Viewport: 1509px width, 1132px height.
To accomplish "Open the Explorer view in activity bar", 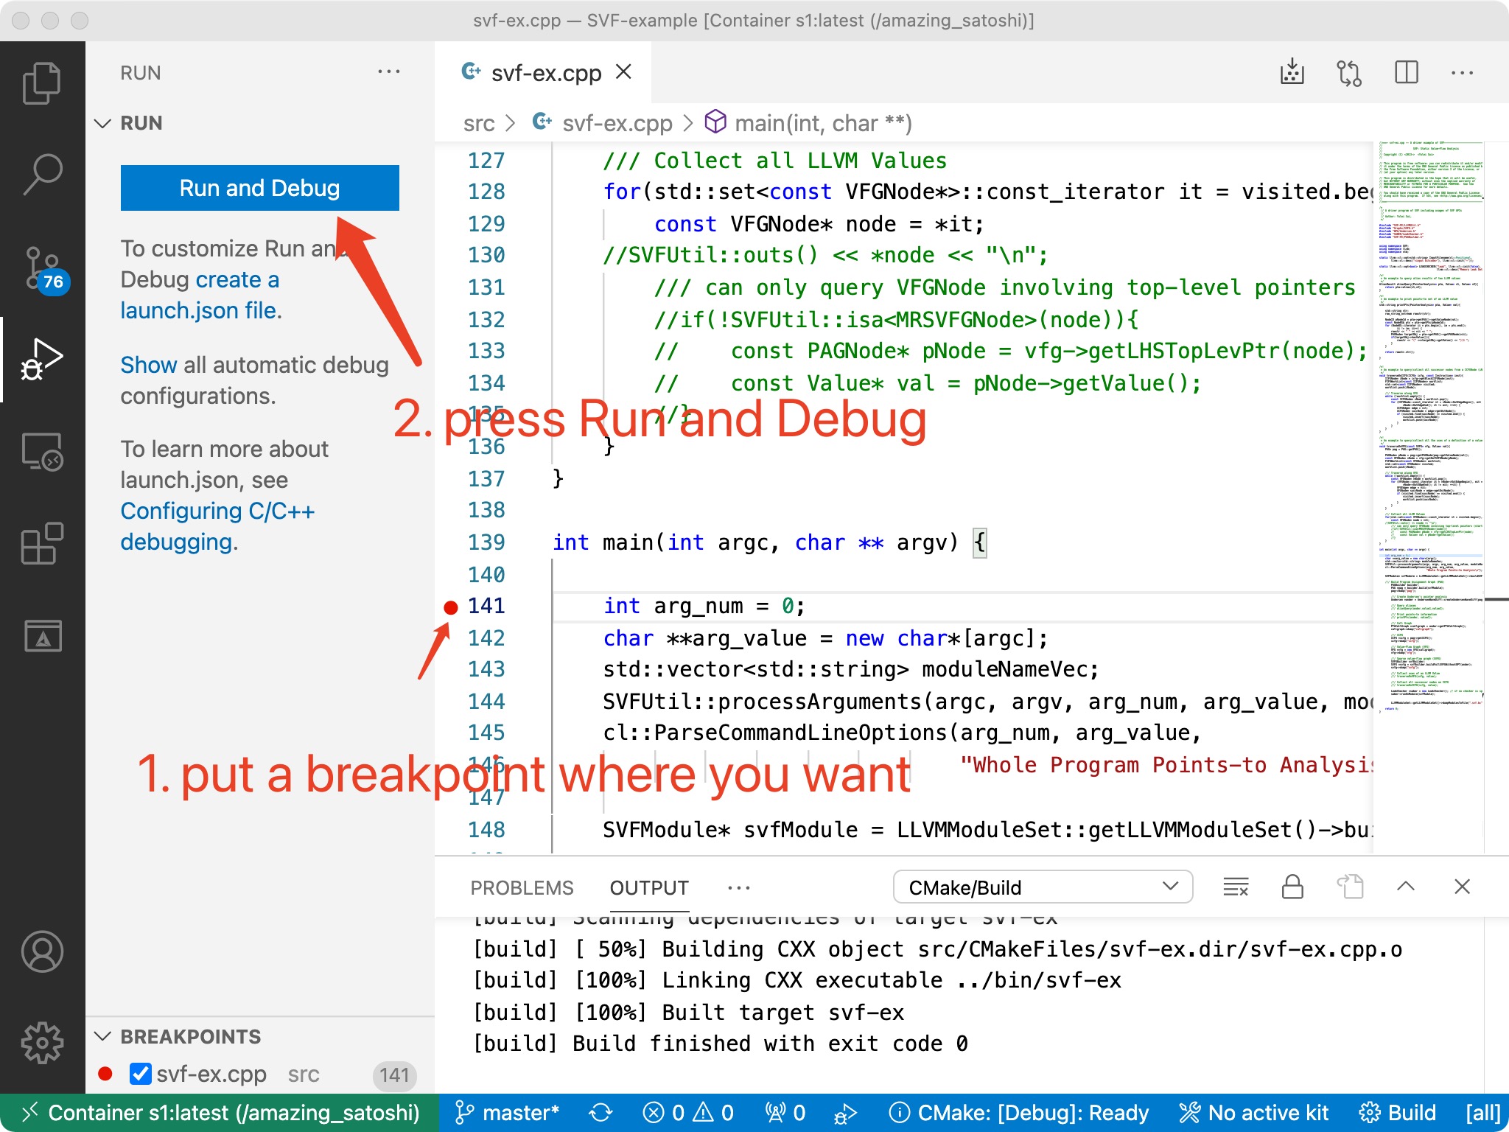I will coord(42,83).
